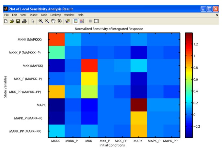The width and height of the screenshot is (222, 152).
Task: Click the red MKK versus MKK cell
Action: point(89,66)
